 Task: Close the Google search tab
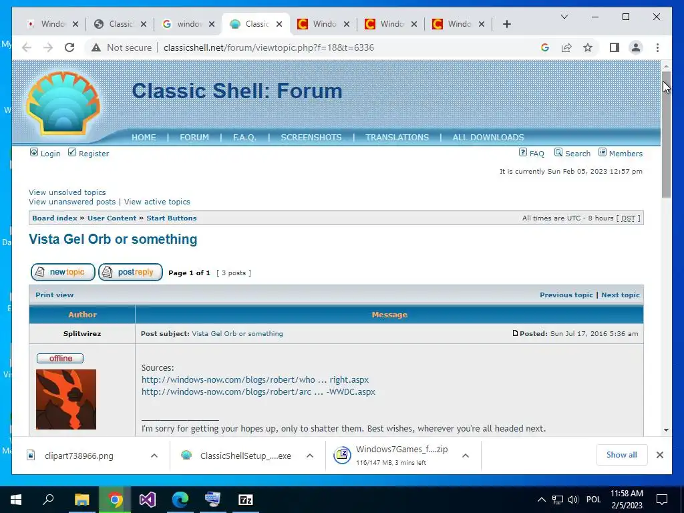click(212, 24)
